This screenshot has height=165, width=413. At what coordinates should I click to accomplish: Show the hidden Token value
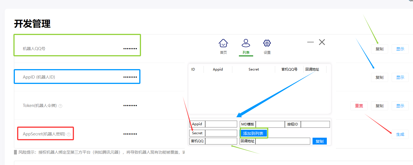pos(400,106)
